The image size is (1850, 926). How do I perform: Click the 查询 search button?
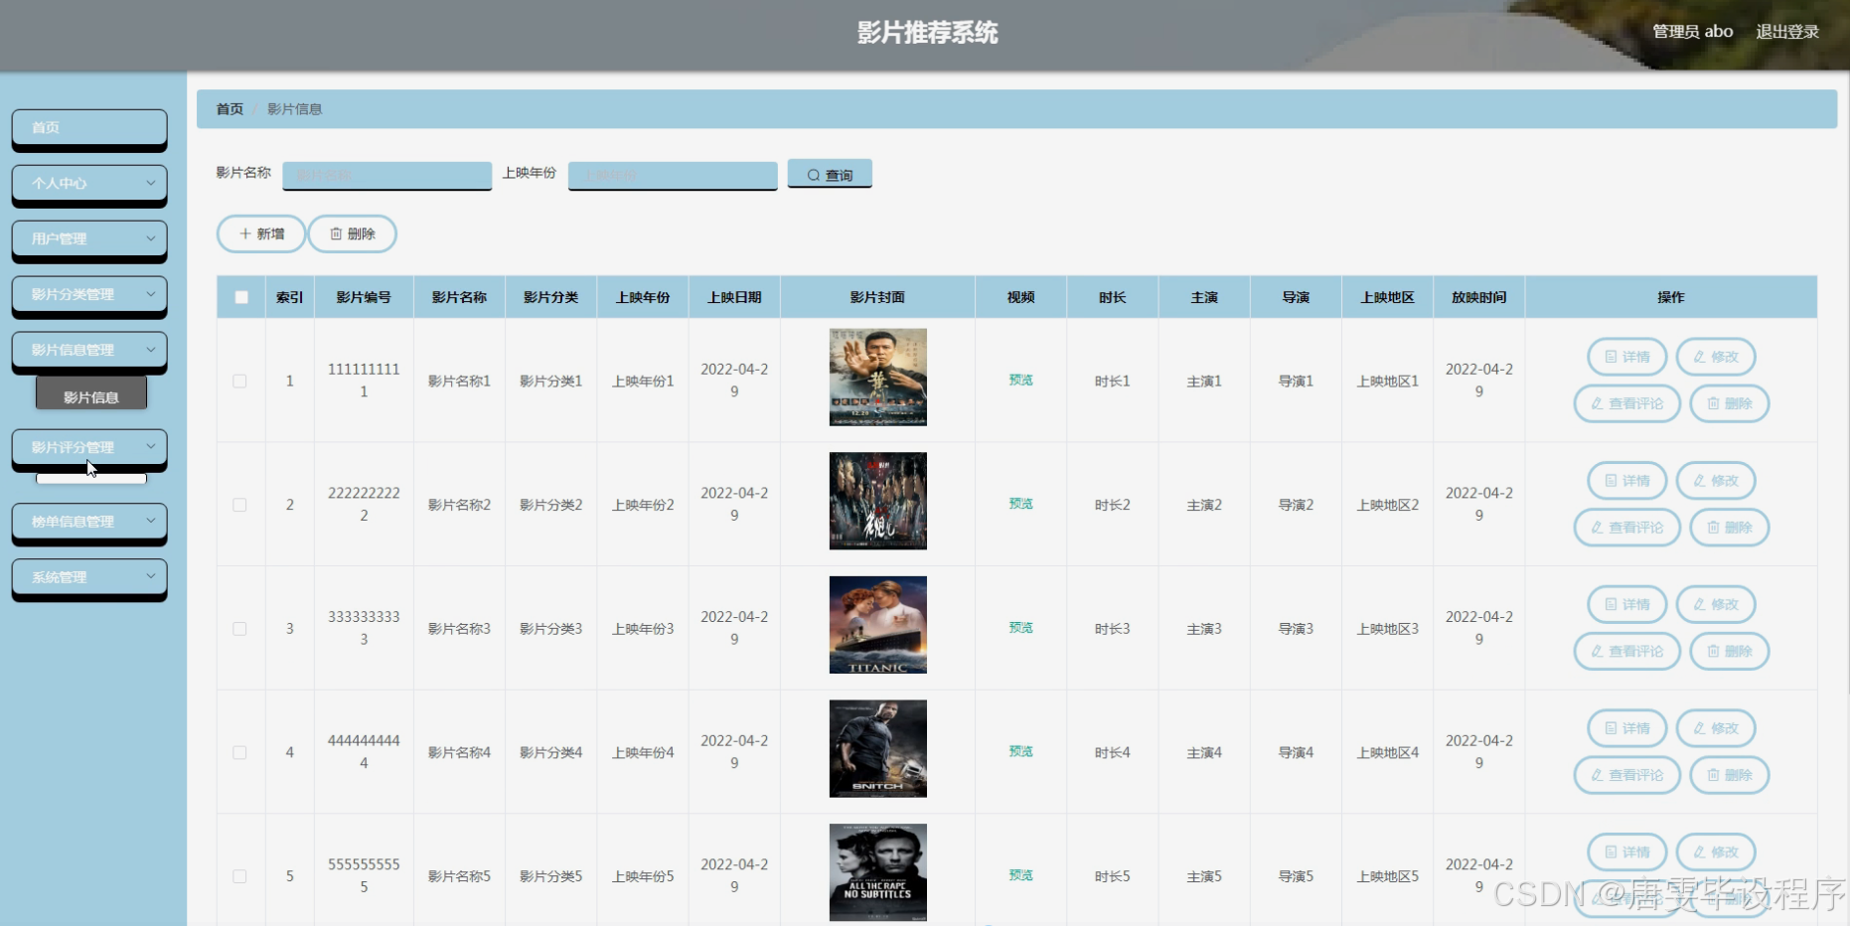tap(830, 174)
